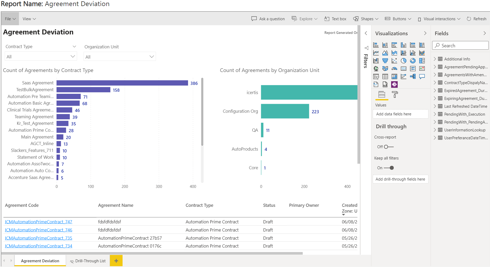Screen dimensions: 490x267
Task: Select the treemap visualization
Action: tap(422, 61)
